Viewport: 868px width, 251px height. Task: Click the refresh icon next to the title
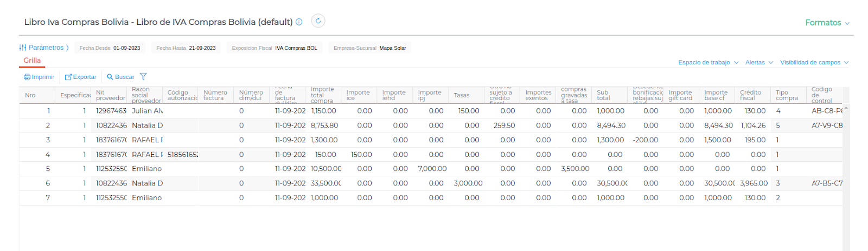click(318, 21)
